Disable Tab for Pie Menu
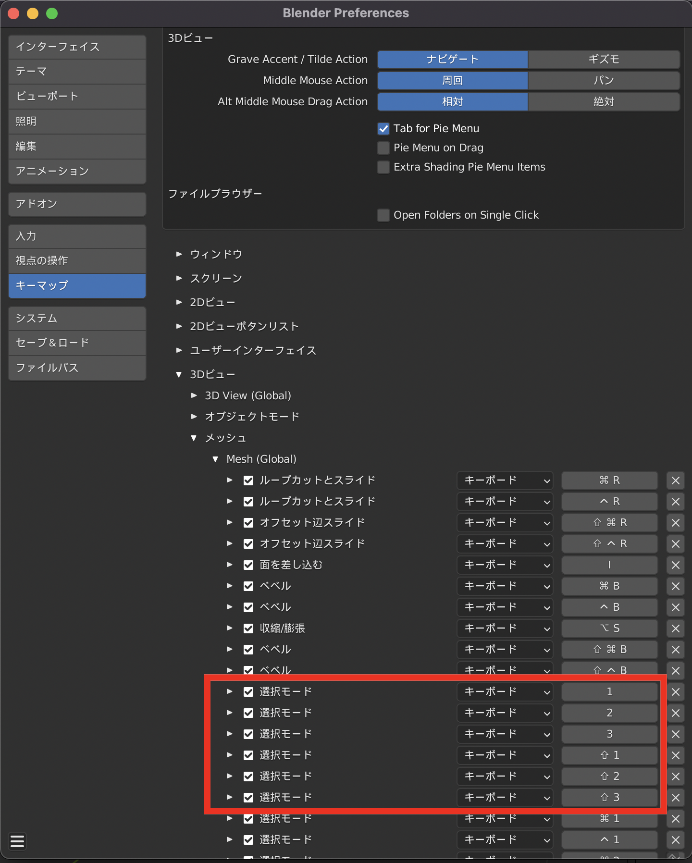Image resolution: width=692 pixels, height=863 pixels. [x=383, y=129]
